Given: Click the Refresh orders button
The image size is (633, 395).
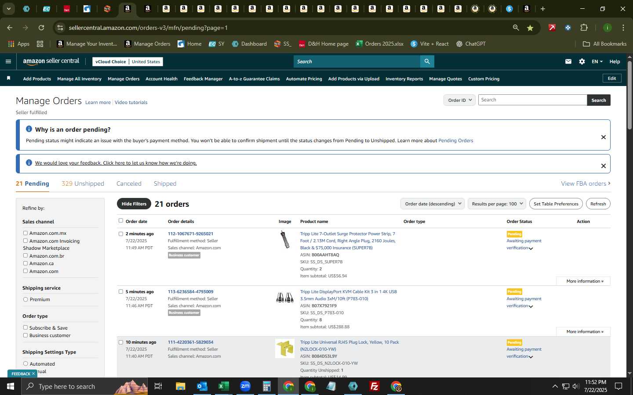Looking at the screenshot, I should pyautogui.click(x=598, y=204).
